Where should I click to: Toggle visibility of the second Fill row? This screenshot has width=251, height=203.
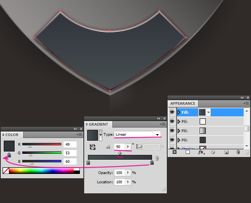click(172, 121)
